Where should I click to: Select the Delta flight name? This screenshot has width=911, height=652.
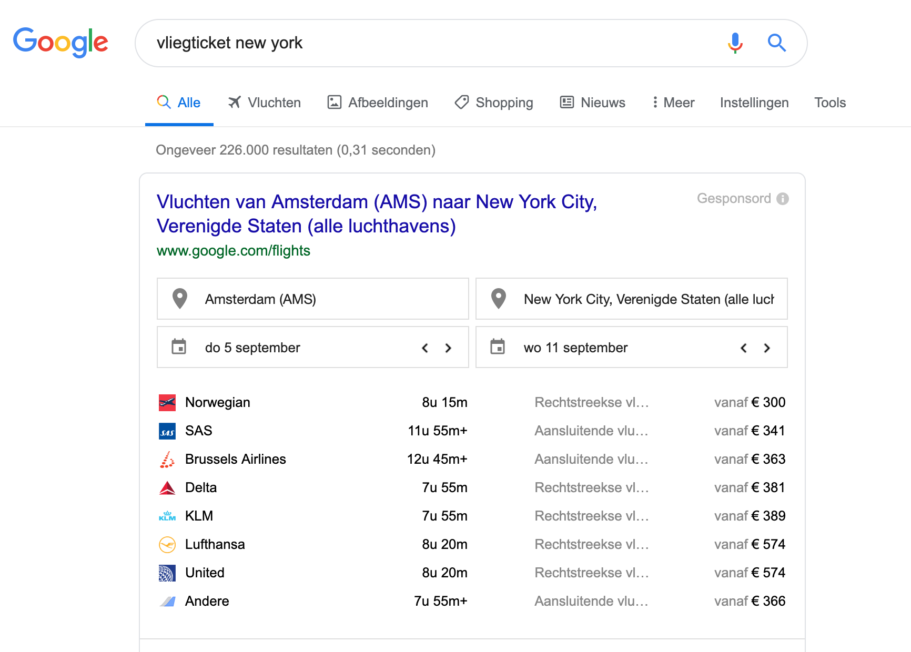click(x=201, y=488)
